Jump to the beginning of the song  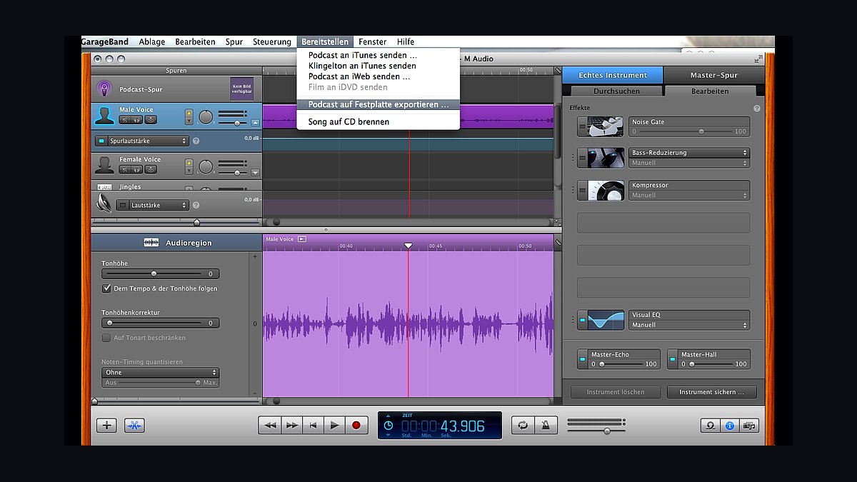[313, 425]
